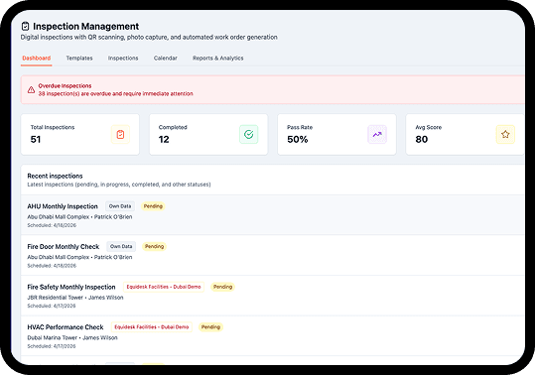Click the overdue inspections require attention message
The height and width of the screenshot is (375, 535).
pos(116,93)
